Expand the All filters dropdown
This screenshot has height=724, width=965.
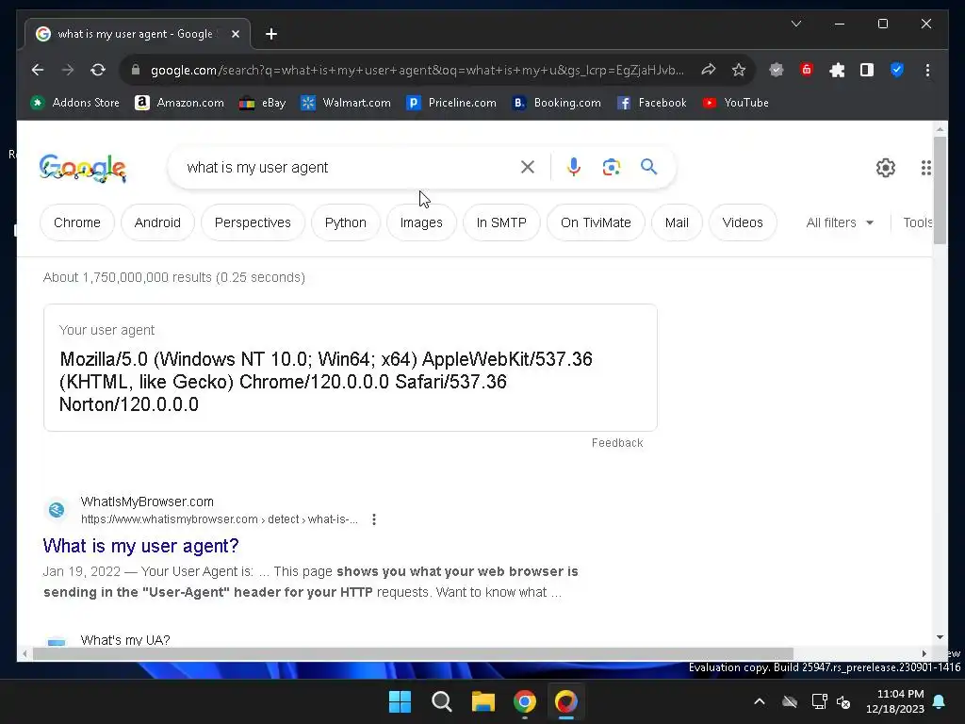pos(840,222)
